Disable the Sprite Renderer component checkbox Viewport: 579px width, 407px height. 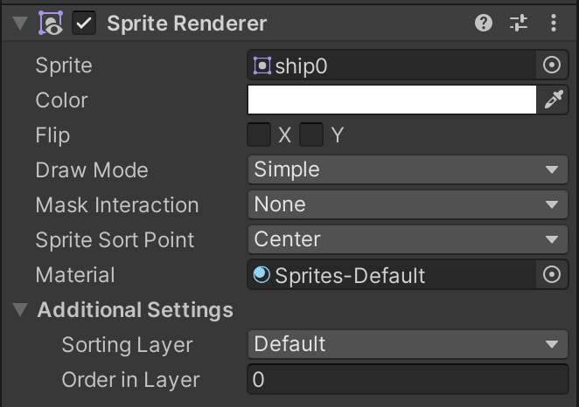click(x=86, y=24)
